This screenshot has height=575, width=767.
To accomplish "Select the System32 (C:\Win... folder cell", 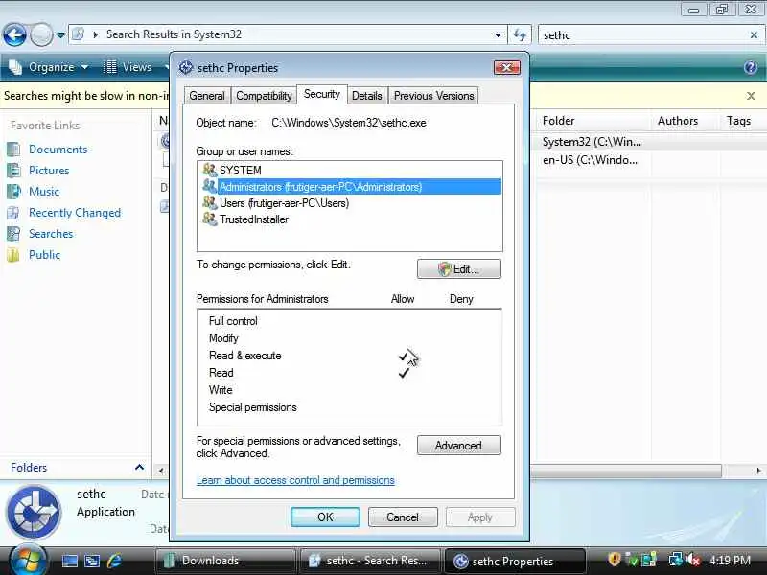I will (592, 142).
